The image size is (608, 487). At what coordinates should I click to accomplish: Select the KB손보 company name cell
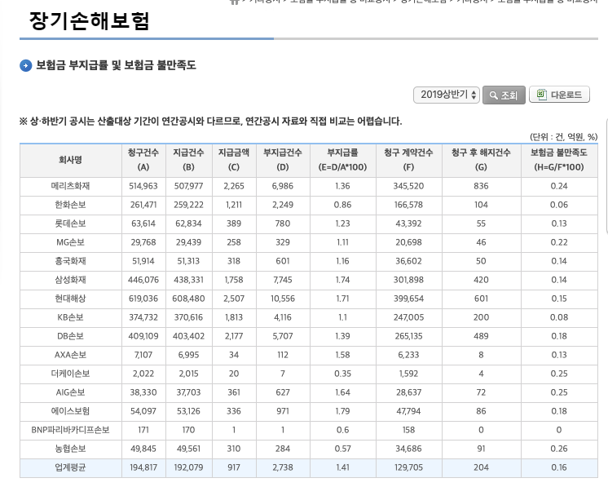tap(71, 317)
